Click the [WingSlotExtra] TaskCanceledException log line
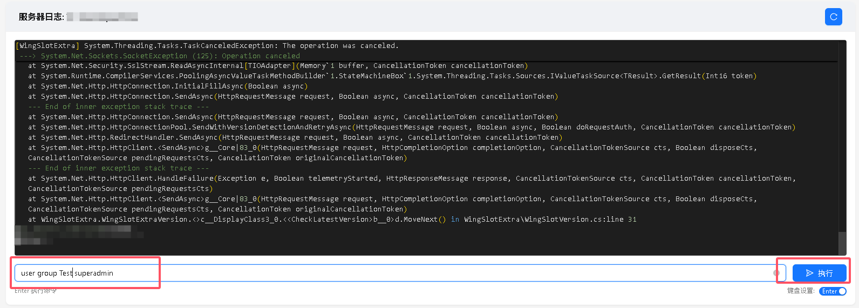This screenshot has height=308, width=859. (207, 46)
